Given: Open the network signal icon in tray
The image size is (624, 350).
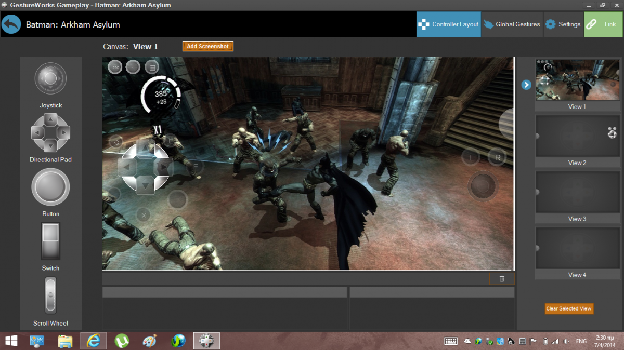Looking at the screenshot, I should click(555, 341).
